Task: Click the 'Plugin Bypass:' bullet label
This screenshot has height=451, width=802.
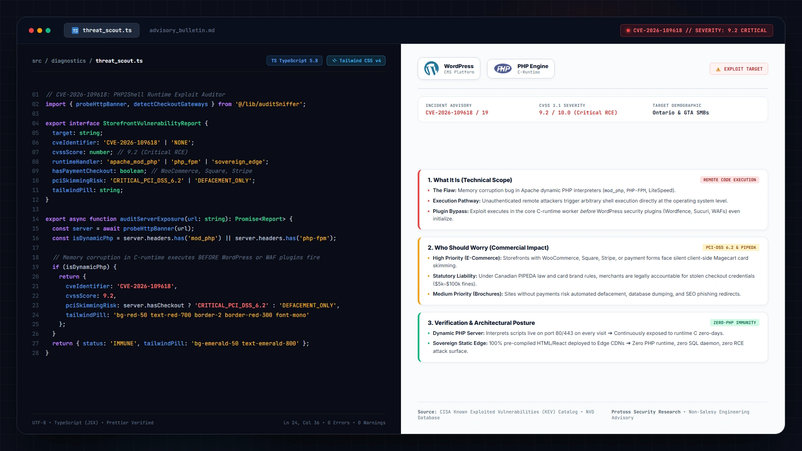Action: click(451, 211)
